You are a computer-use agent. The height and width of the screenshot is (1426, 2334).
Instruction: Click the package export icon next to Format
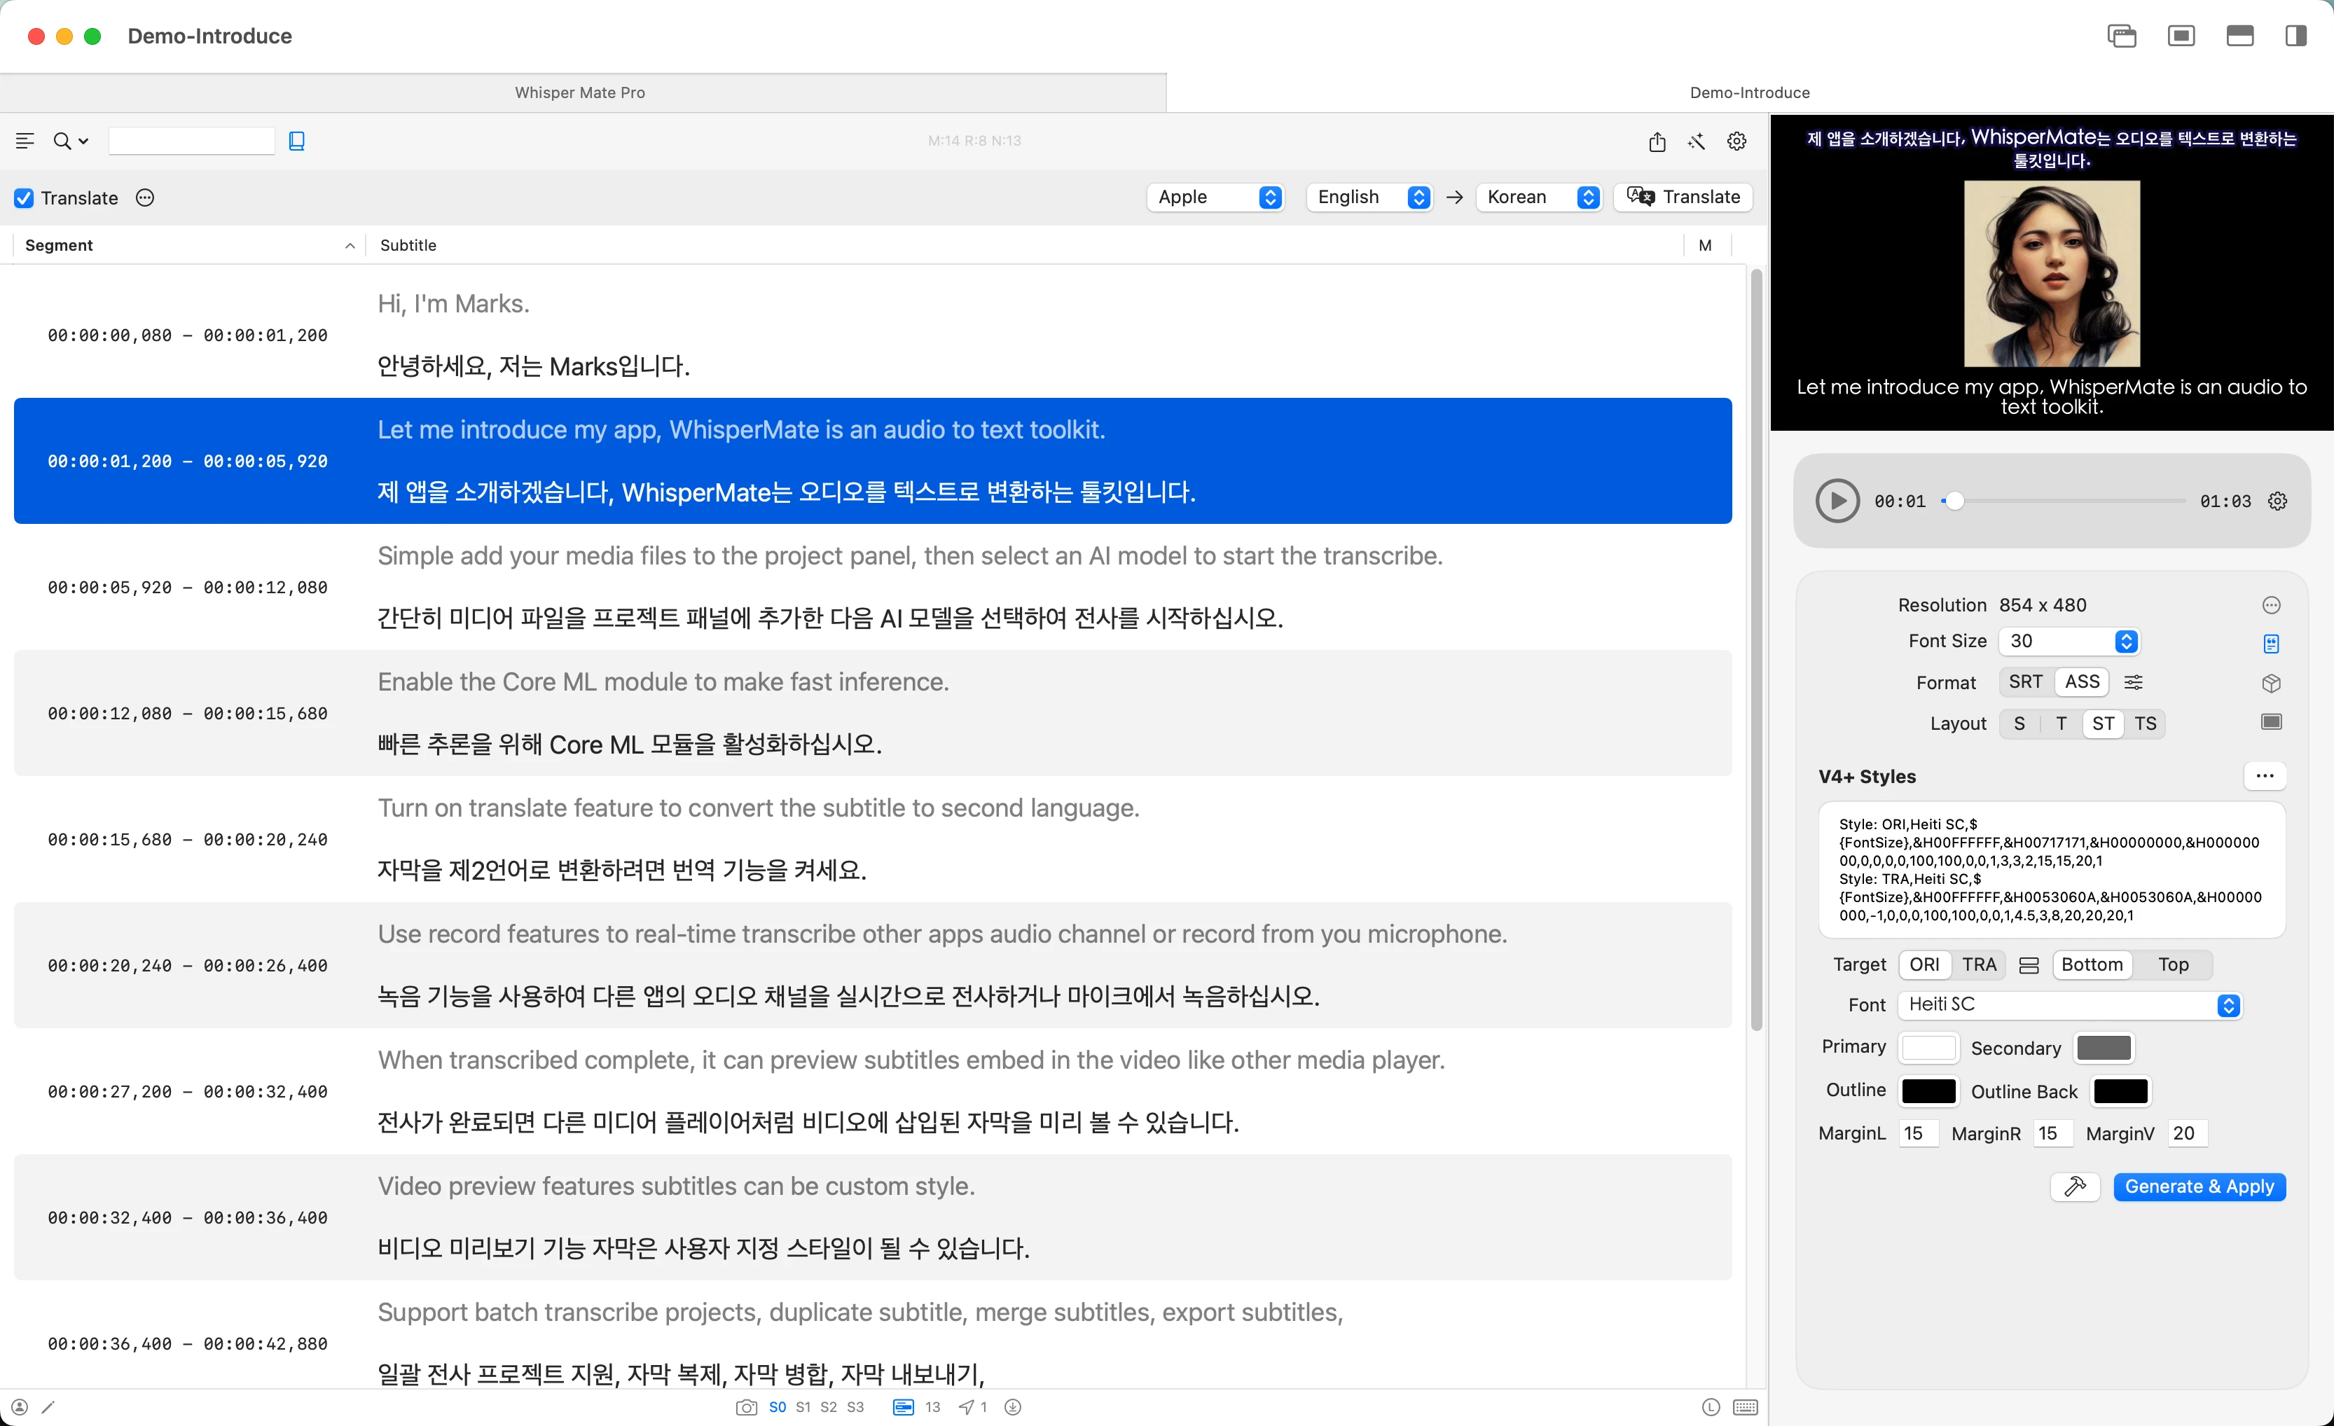2272,683
